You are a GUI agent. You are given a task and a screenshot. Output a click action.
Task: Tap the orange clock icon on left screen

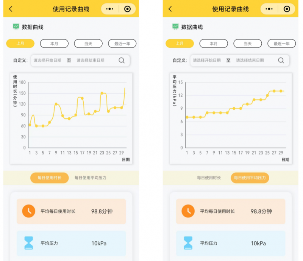coord(29,211)
